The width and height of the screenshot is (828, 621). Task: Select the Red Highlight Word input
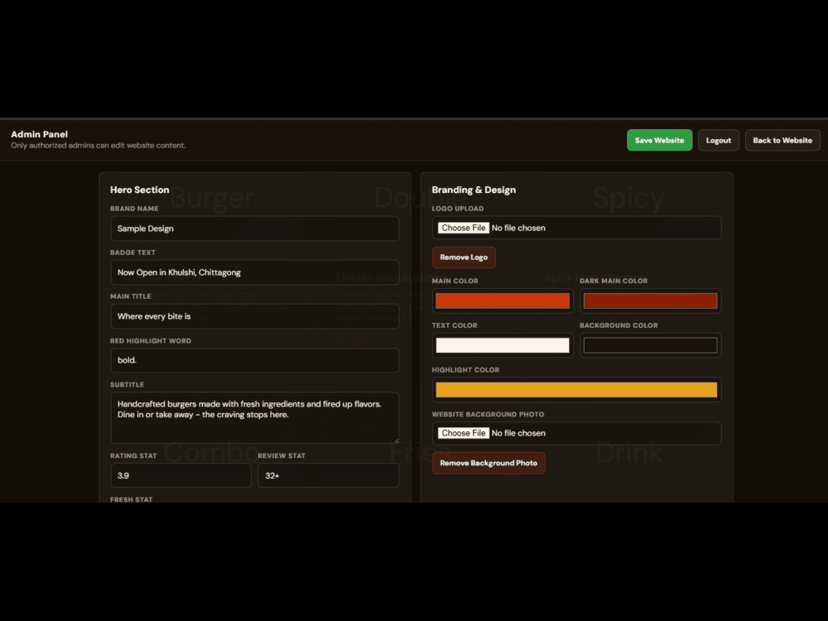point(254,360)
